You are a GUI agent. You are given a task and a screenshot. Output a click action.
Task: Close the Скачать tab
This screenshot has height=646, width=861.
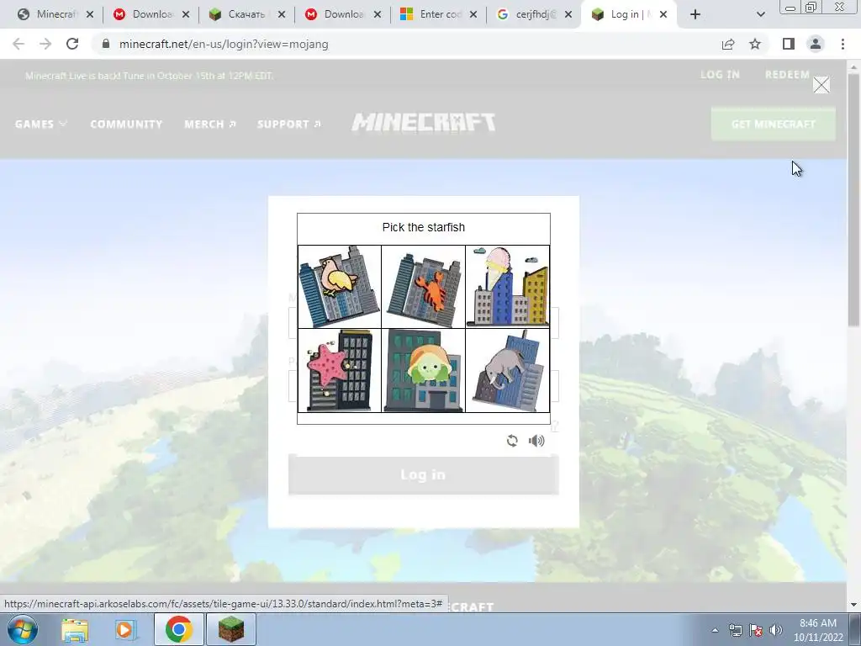281,14
